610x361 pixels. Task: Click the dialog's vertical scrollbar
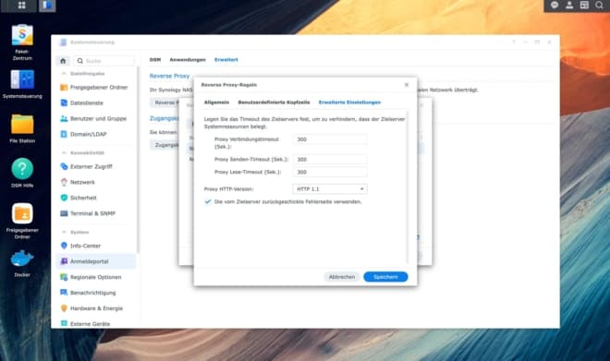[x=408, y=187]
